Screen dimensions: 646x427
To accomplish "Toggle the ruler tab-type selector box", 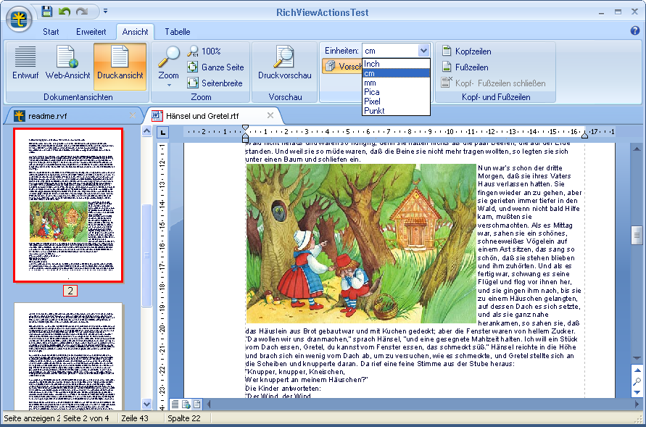I will pyautogui.click(x=163, y=132).
